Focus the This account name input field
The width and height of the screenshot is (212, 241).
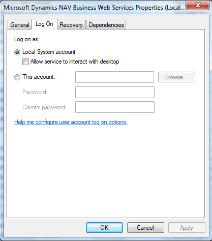115,77
